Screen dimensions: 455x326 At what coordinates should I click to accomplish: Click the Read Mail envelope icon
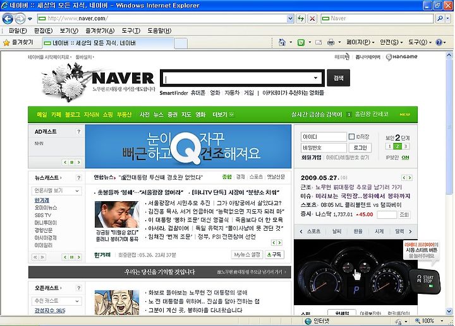(318, 42)
